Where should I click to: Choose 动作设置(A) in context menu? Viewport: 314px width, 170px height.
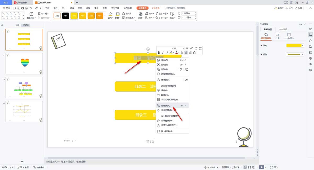coord(172,110)
